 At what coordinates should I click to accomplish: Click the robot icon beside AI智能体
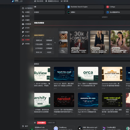click(23, 24)
